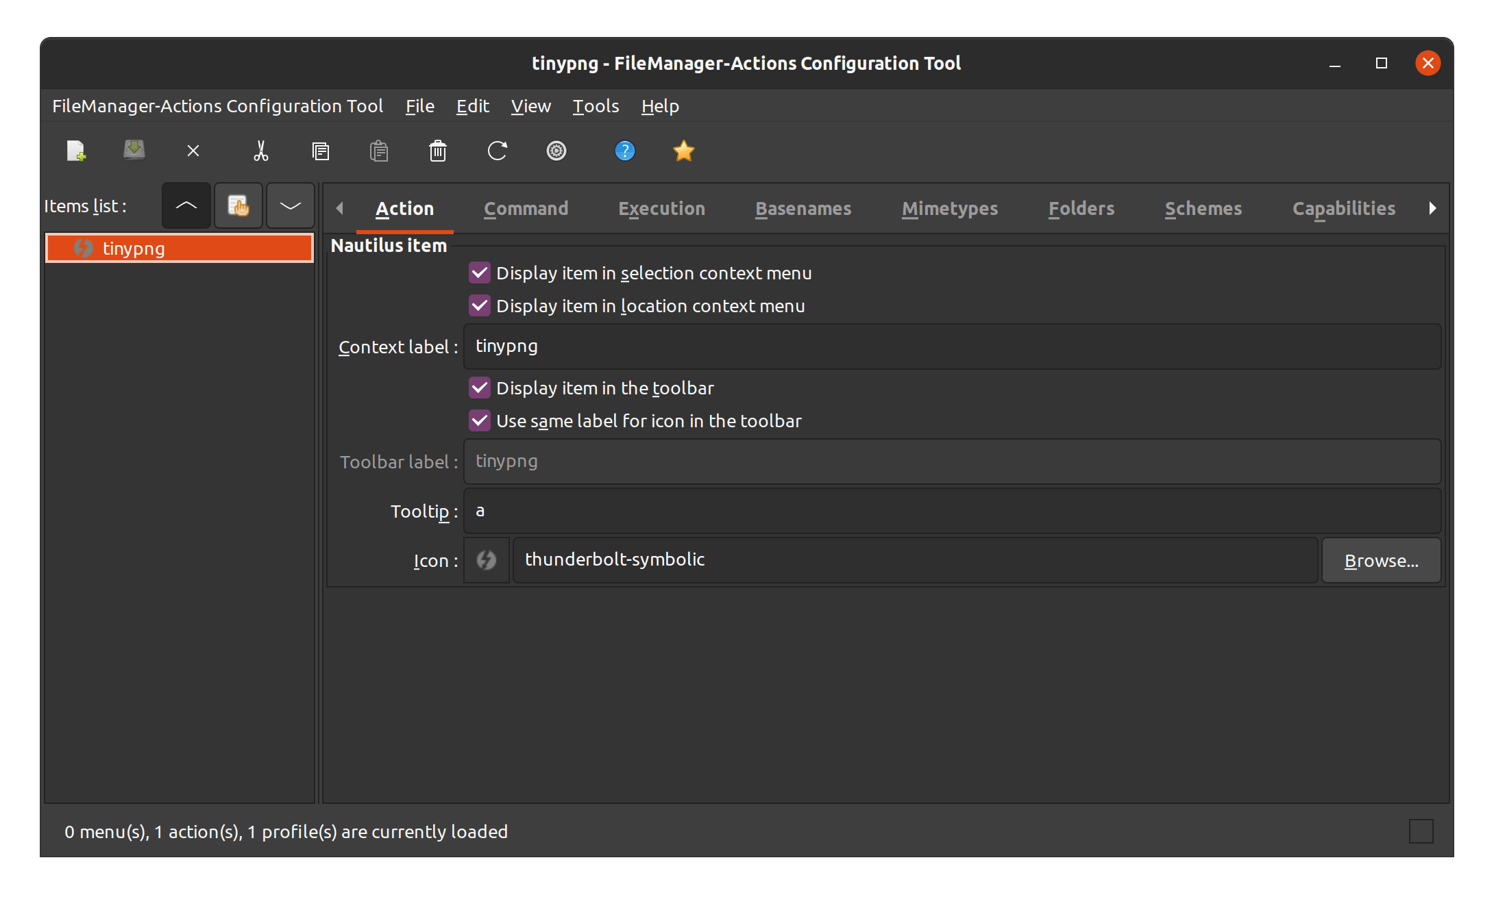The width and height of the screenshot is (1494, 897).
Task: Uncheck Use same label for icon in the toolbar
Action: click(x=479, y=420)
